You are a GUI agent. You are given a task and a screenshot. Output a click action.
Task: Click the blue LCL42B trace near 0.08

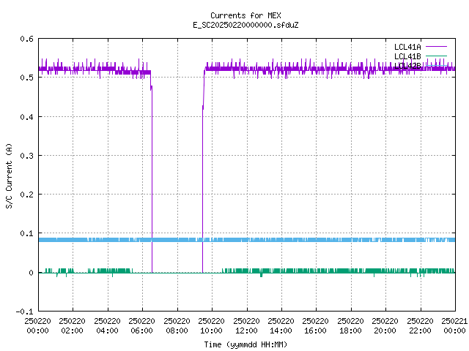(x=247, y=240)
